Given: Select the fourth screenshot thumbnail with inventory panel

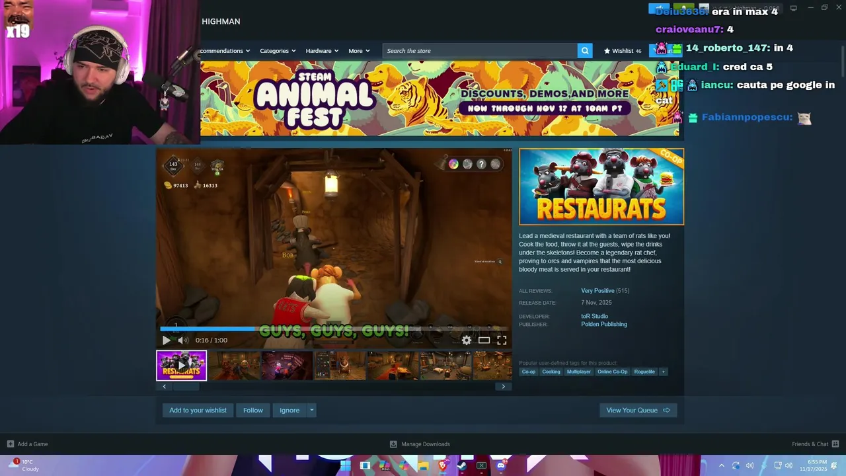Looking at the screenshot, I should coord(340,366).
